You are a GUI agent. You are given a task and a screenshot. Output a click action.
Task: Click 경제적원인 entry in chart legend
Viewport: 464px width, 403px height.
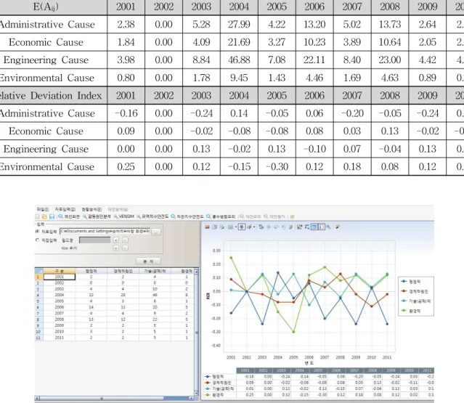(x=415, y=291)
